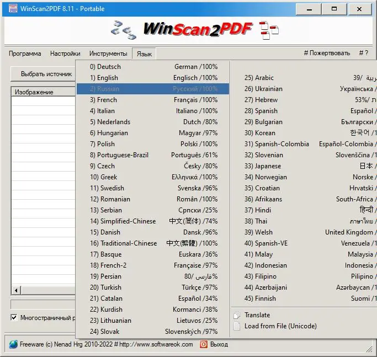Select 13) Serbian language
Screen dimensions: 377x357
click(153, 210)
